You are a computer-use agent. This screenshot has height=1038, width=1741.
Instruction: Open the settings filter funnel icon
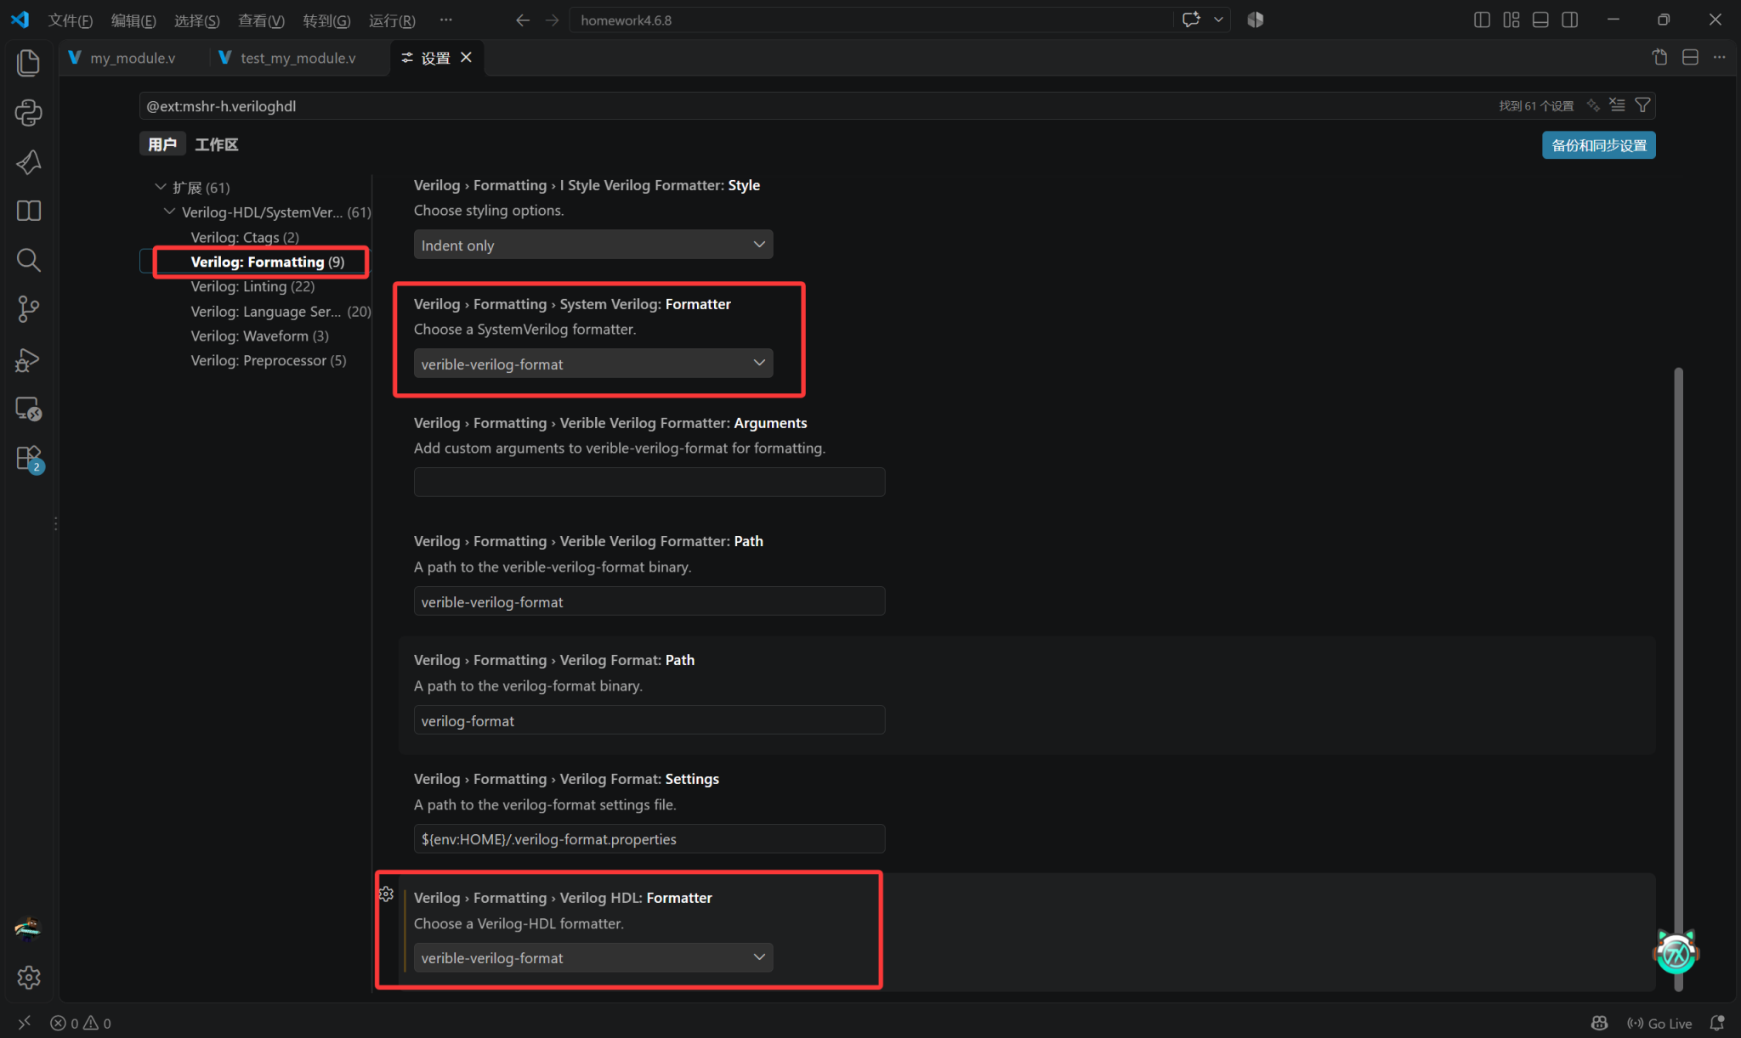(1642, 105)
